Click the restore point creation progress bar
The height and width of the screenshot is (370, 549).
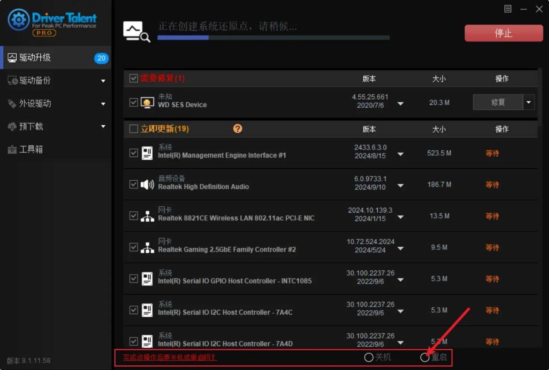273,37
